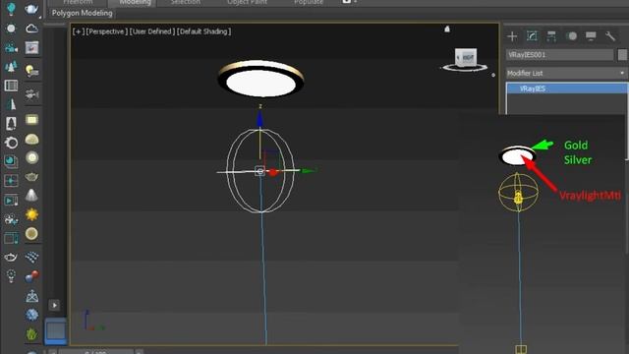Open the framed picture buffer icon
629x354 pixels.
(31, 48)
